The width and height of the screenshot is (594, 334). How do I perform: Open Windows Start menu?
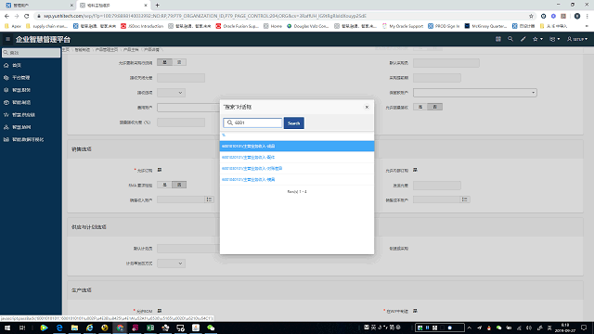click(x=7, y=328)
